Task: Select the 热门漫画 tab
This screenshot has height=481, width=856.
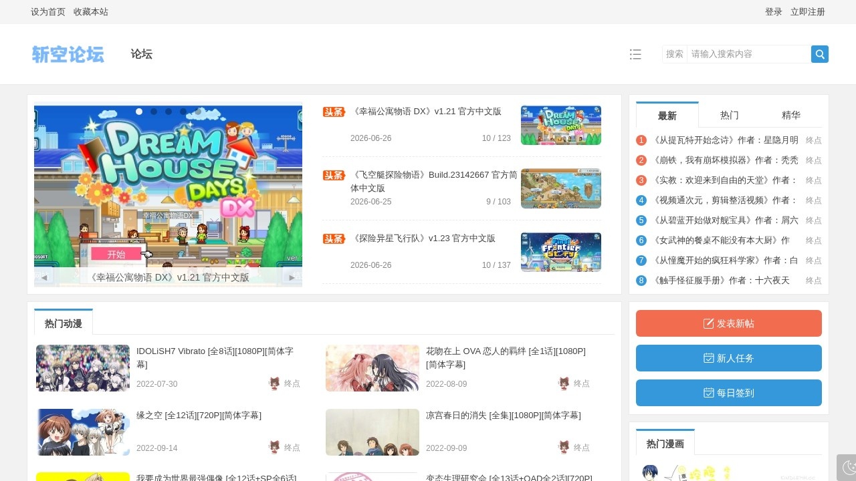Action: [665, 444]
